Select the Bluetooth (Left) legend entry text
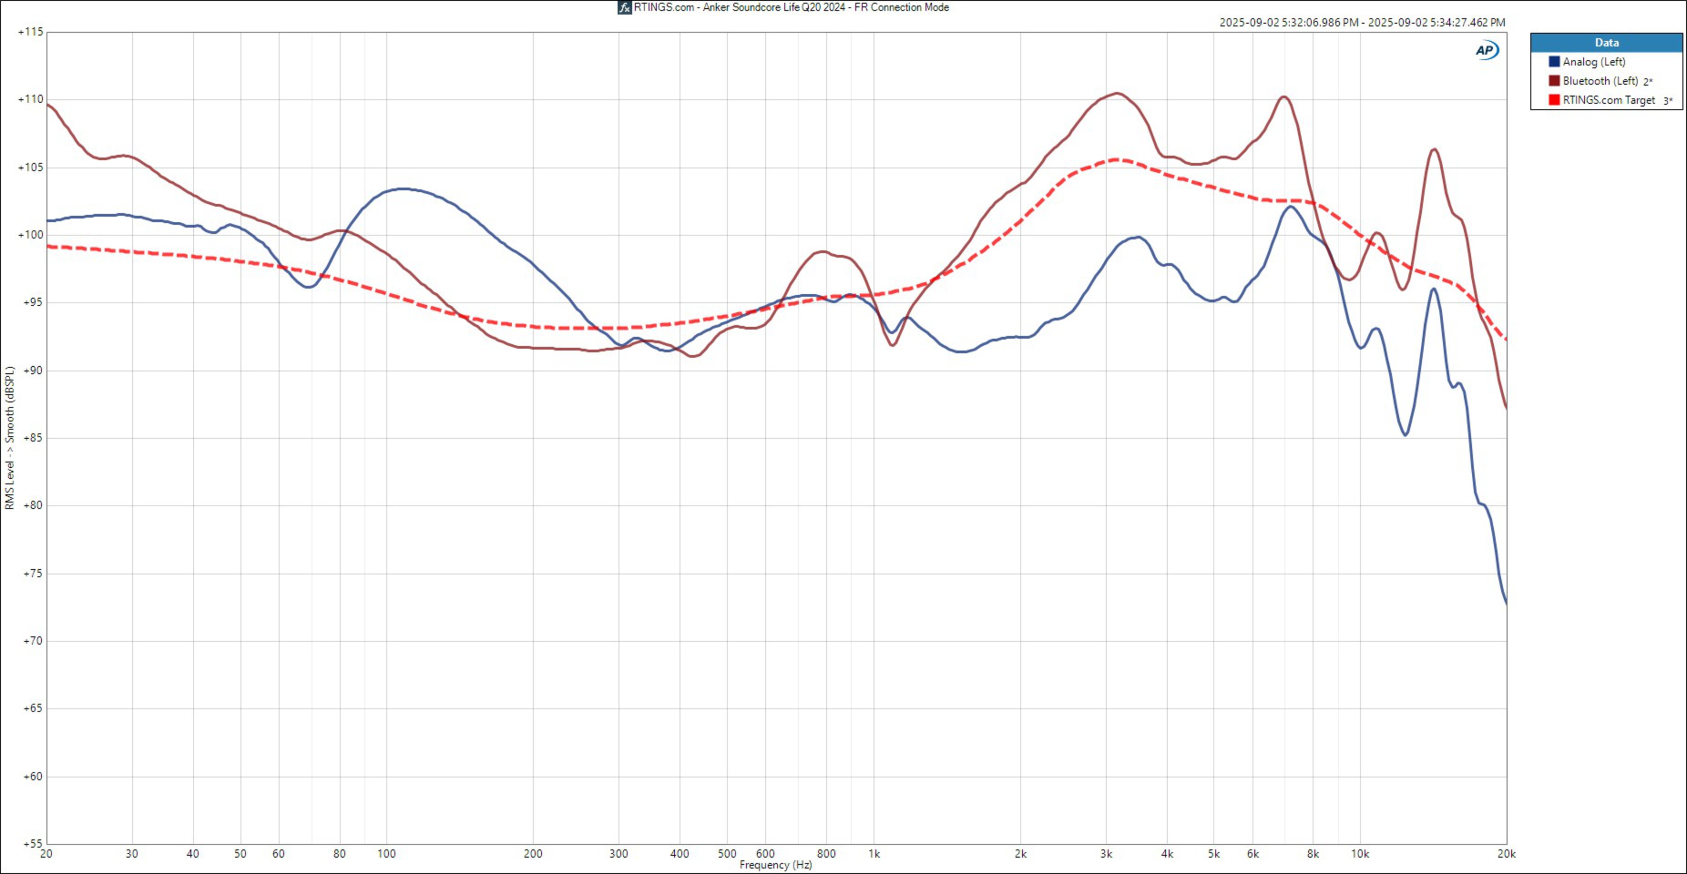The image size is (1687, 874). coord(1600,80)
